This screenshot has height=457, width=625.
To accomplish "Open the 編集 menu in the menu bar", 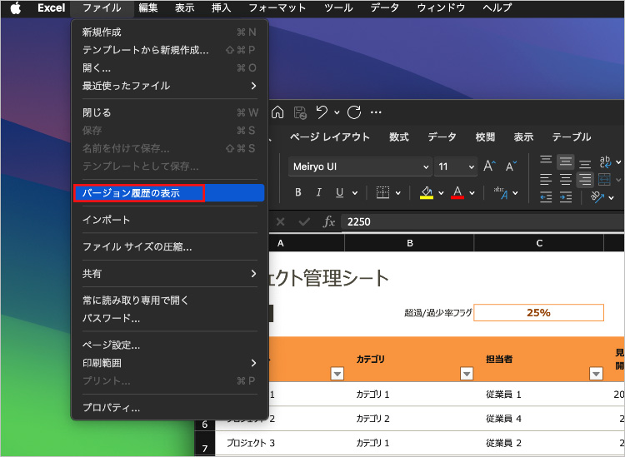I will click(x=148, y=8).
